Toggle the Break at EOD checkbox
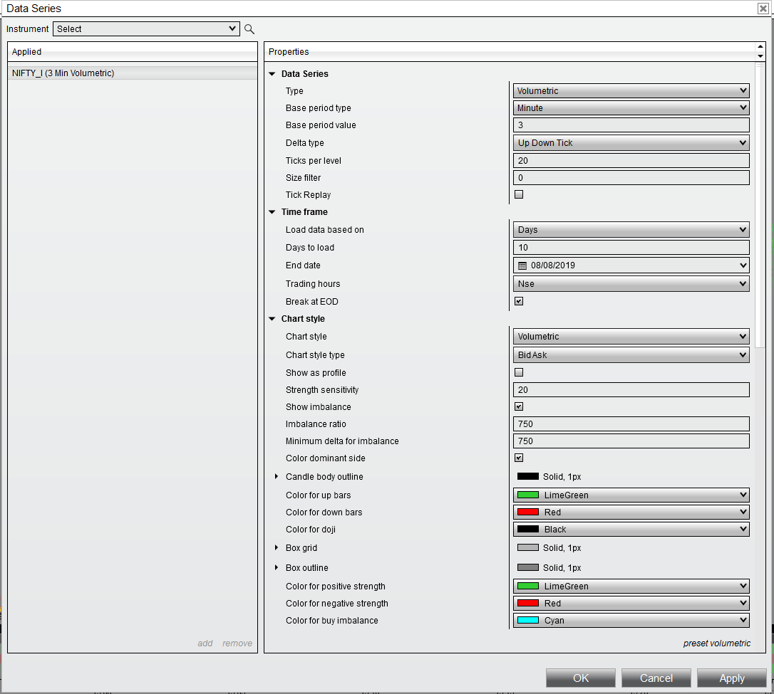The height and width of the screenshot is (694, 774). (x=519, y=301)
